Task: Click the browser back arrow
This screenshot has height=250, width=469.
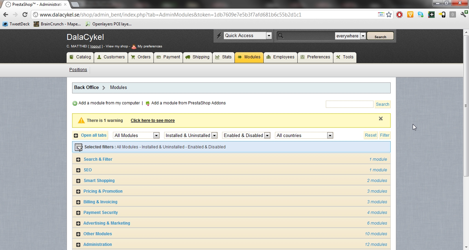Action: click(x=5, y=15)
